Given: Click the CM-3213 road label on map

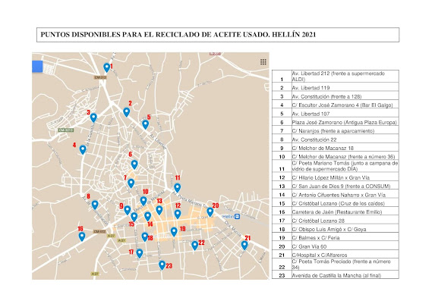Looking at the screenshot, I should click(66, 130).
